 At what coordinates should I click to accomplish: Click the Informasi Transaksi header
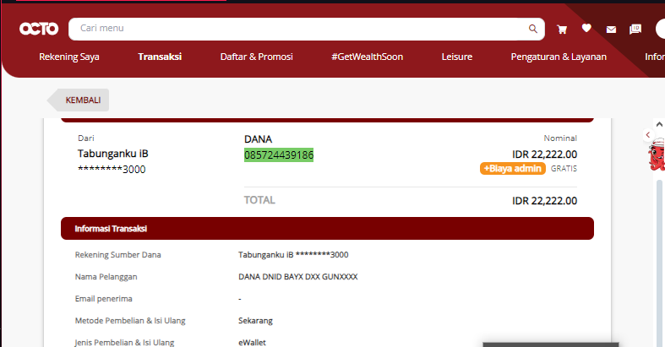(327, 228)
